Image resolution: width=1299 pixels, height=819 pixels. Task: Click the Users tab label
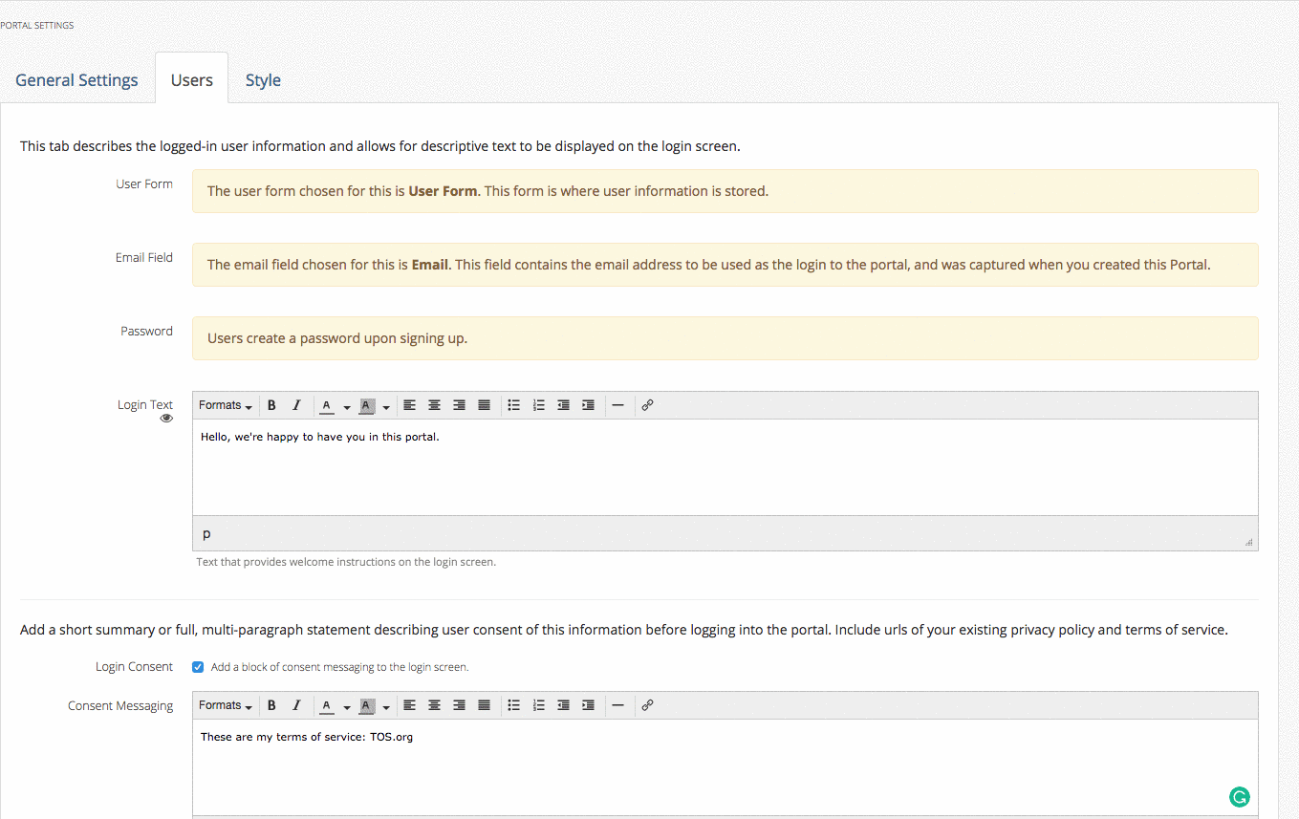[x=191, y=80]
